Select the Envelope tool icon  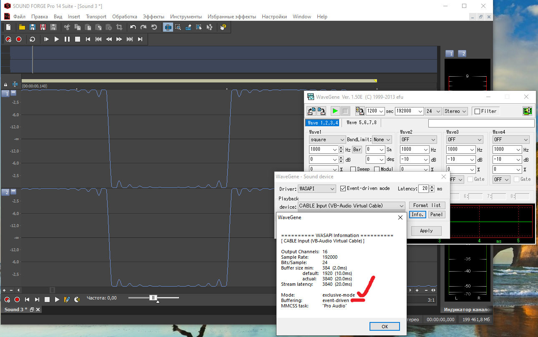point(209,27)
